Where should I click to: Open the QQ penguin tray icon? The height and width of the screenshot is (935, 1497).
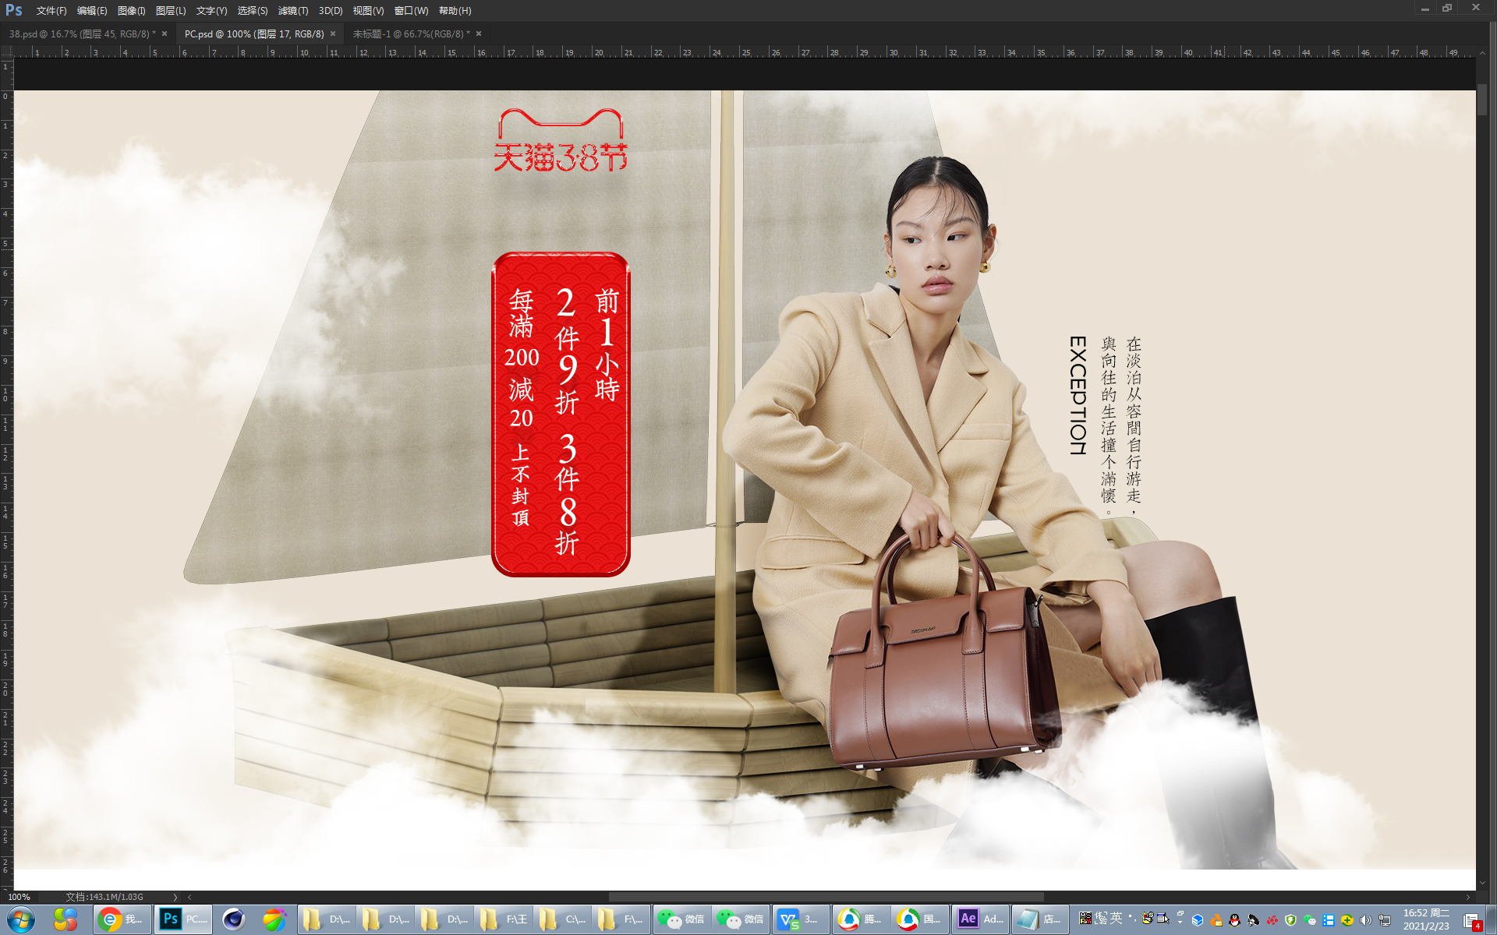point(1234,920)
